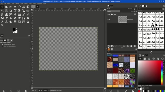Select the Text tool
165x92 pixels.
(28, 18)
